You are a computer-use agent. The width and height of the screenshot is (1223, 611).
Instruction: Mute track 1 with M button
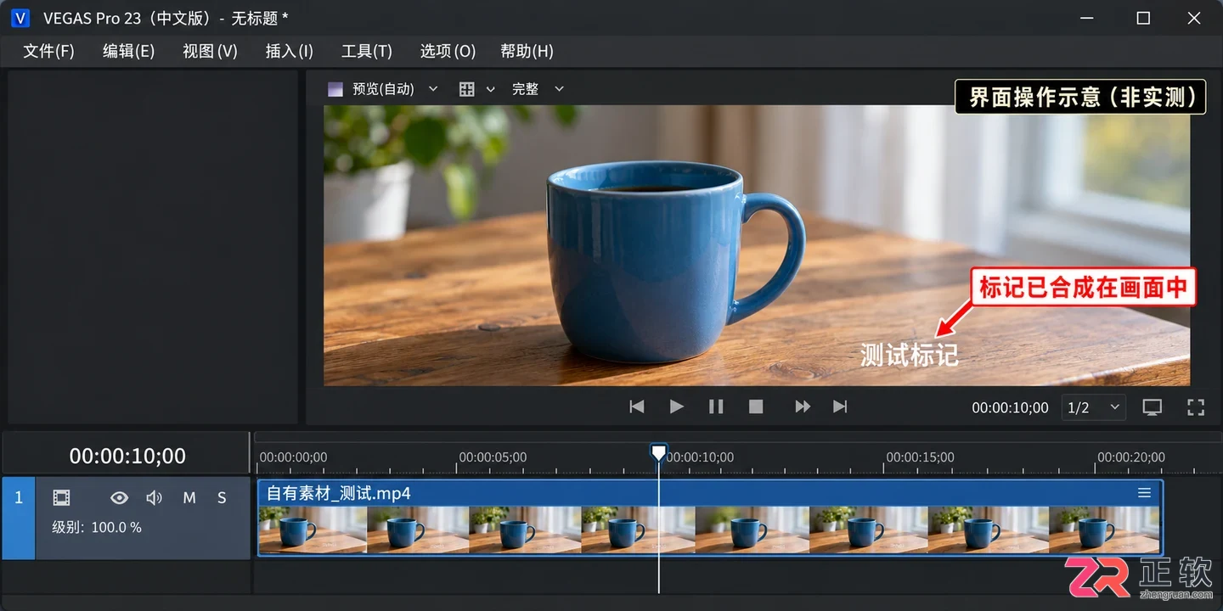(x=189, y=498)
